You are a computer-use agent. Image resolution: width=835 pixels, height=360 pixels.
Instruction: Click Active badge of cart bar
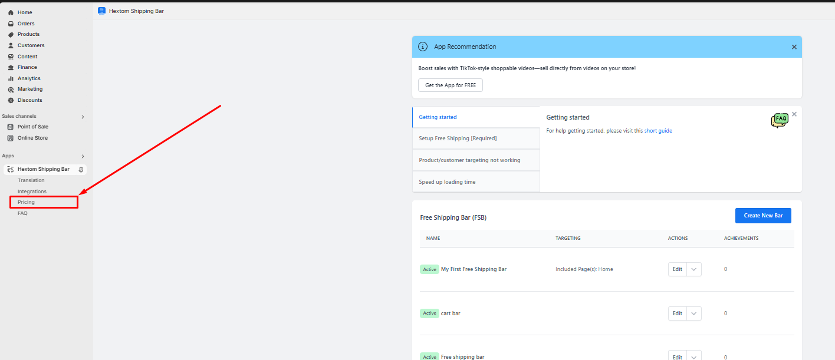click(429, 313)
